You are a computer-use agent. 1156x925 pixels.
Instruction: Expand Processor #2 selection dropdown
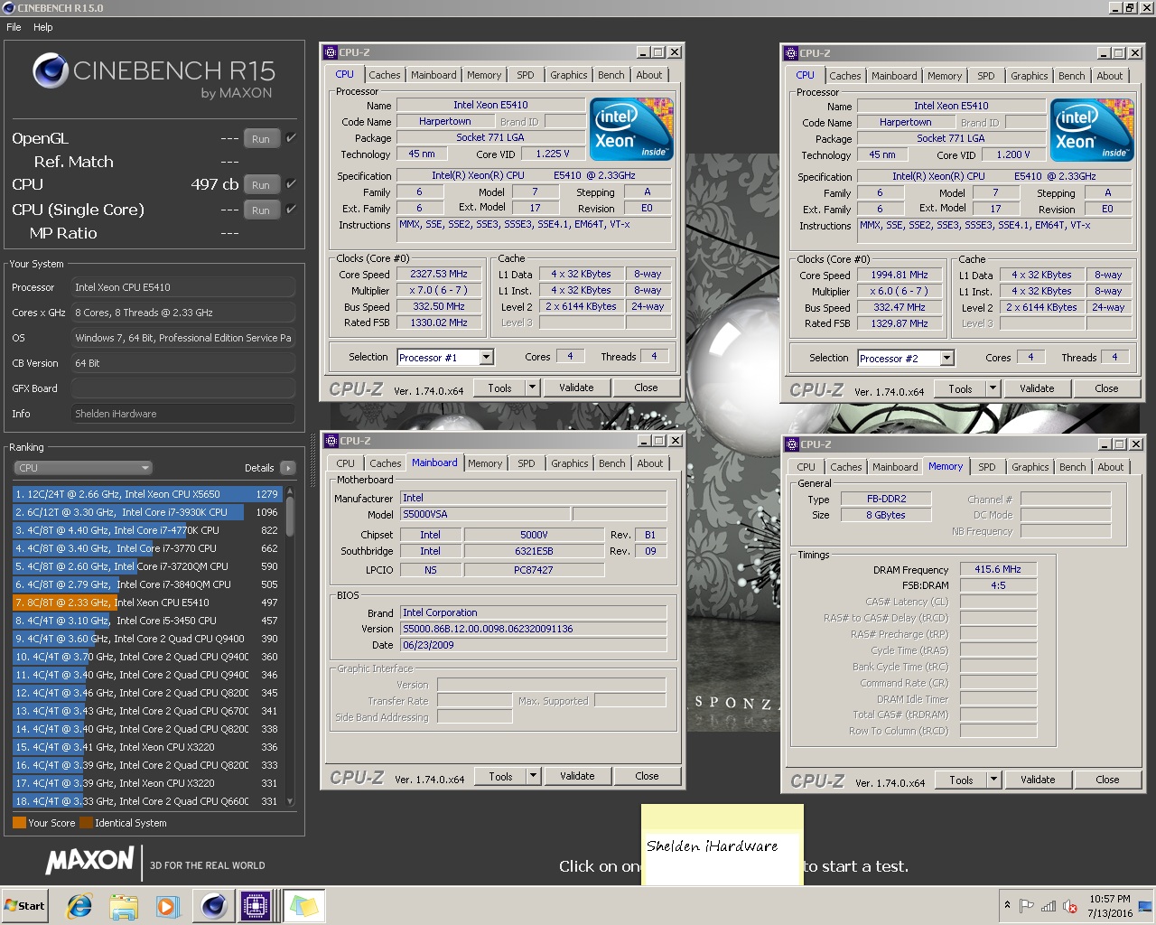(x=946, y=359)
